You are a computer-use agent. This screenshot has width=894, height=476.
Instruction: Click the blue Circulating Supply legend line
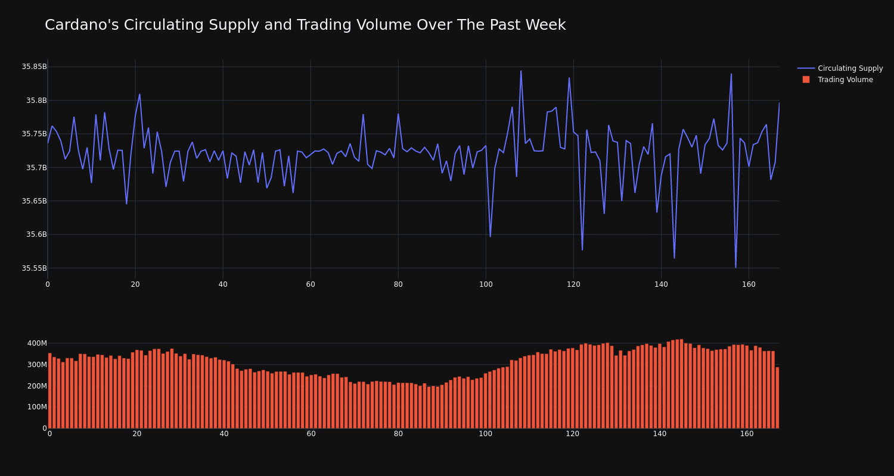[x=806, y=68]
